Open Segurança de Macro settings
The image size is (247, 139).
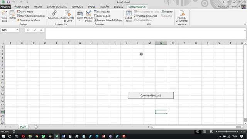click(x=28, y=20)
